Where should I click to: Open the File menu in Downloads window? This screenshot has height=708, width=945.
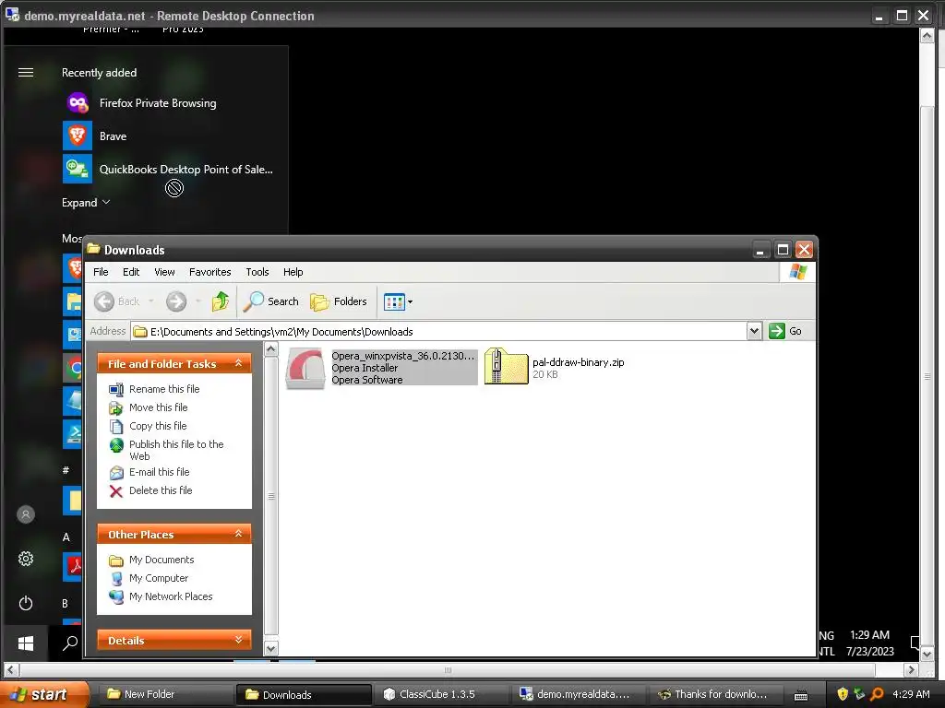[x=101, y=272]
